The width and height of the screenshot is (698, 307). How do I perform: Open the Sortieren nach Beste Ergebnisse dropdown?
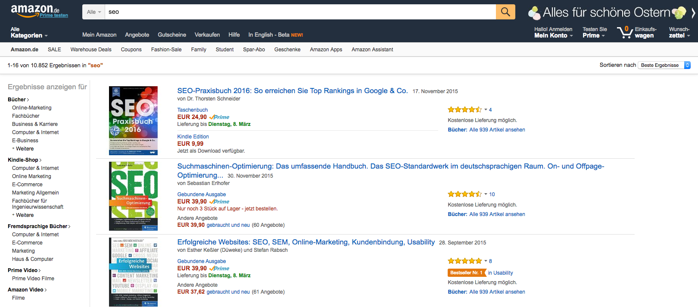pos(664,65)
